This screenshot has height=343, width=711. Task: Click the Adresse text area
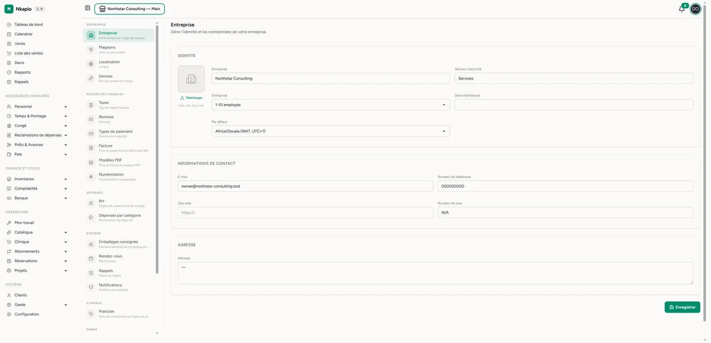[x=435, y=273]
